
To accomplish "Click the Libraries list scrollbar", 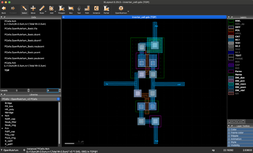I will coord(59,123).
